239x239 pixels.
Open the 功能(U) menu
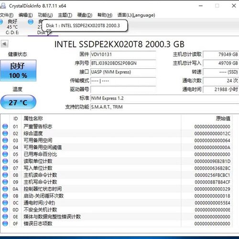[x=45, y=15]
